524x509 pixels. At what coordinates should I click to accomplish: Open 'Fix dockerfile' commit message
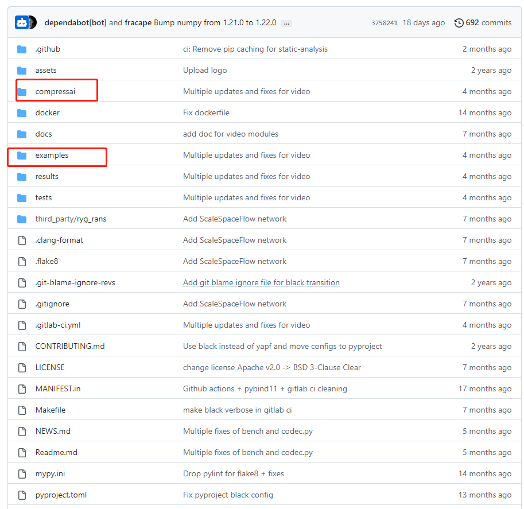(x=206, y=112)
